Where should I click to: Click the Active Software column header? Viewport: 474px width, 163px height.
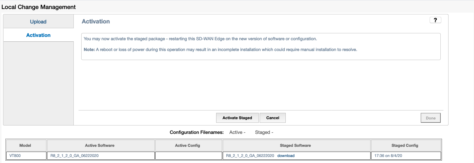[100, 146]
